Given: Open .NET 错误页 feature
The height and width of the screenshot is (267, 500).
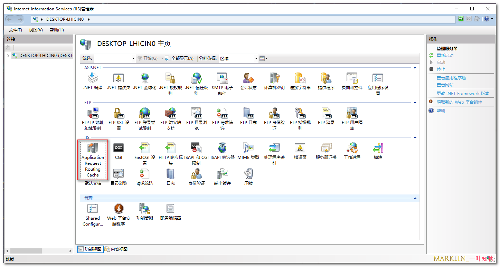Looking at the screenshot, I should (x=119, y=82).
